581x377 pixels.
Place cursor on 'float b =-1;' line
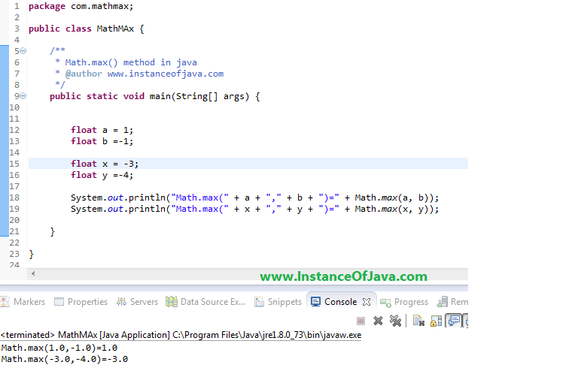pyautogui.click(x=102, y=141)
